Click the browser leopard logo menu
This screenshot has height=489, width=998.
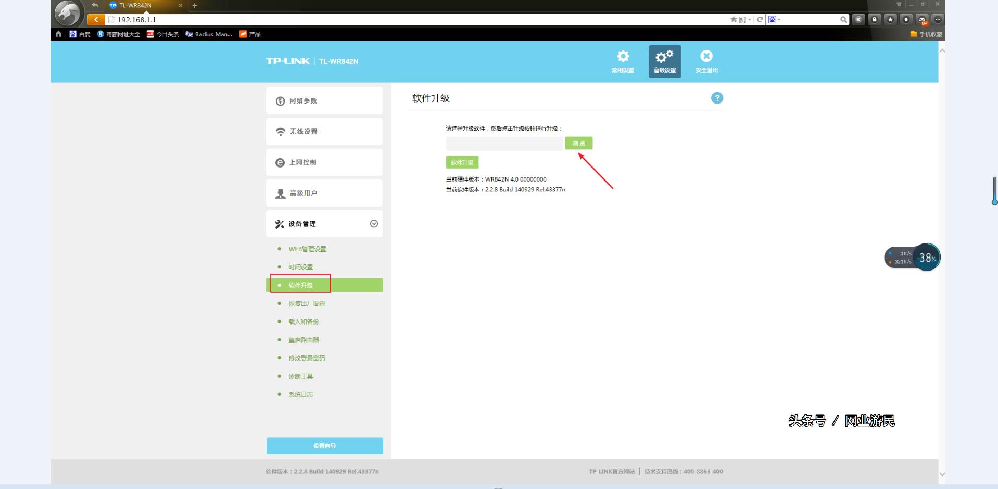click(69, 14)
